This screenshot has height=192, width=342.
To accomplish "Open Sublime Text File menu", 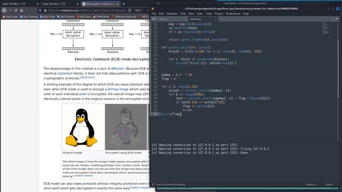I will click(x=154, y=14).
